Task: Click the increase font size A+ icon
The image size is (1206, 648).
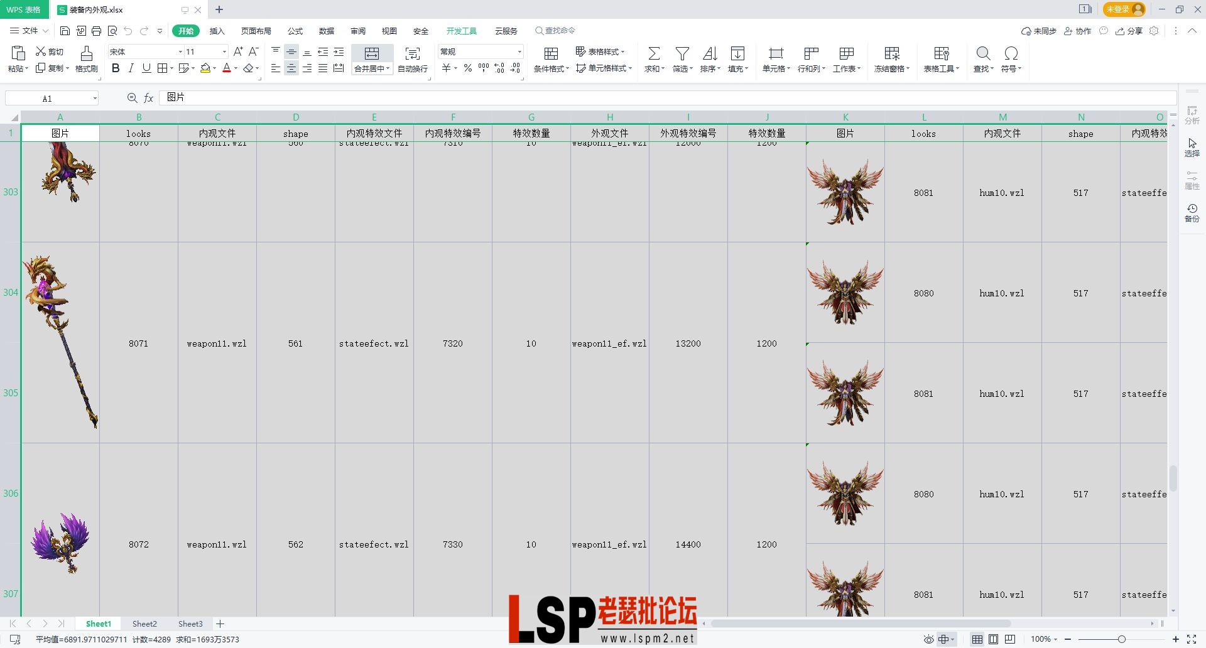Action: click(238, 51)
